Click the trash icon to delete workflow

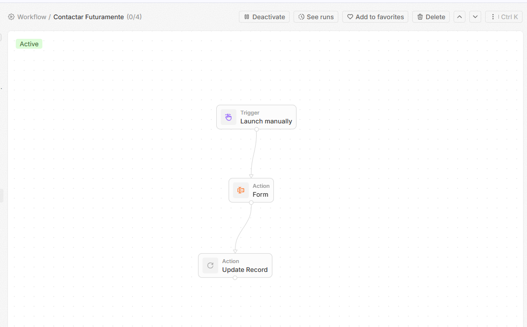pyautogui.click(x=420, y=17)
